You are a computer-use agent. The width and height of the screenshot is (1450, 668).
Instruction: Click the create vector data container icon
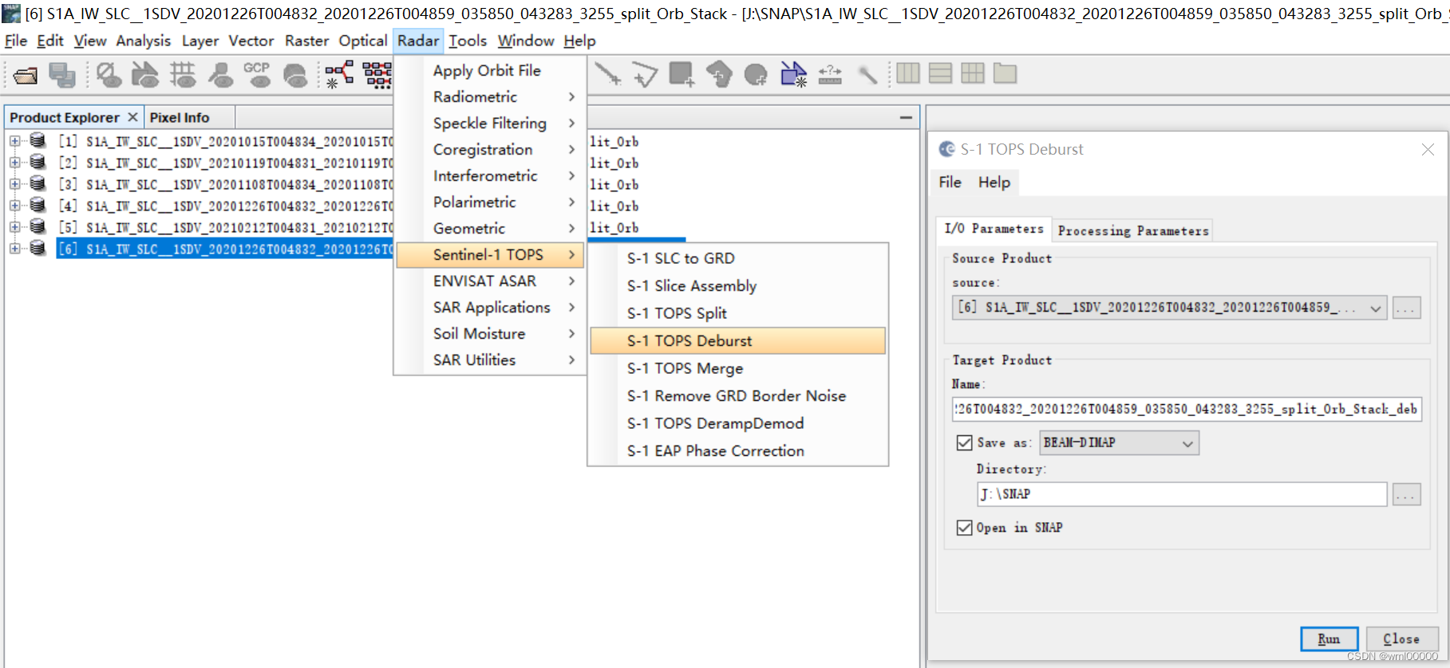793,74
